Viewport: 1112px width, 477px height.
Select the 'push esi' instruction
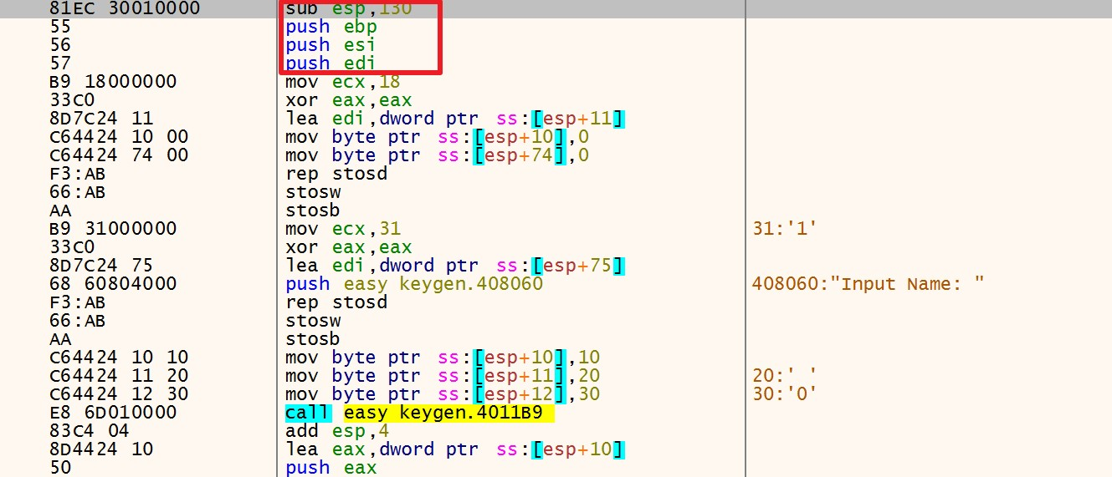click(331, 45)
